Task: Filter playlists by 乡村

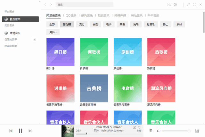Action: point(179,24)
